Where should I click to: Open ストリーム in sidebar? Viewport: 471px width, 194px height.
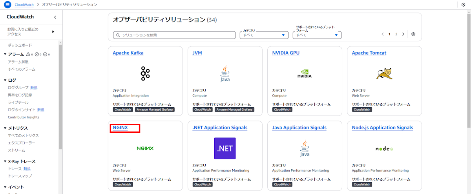pyautogui.click(x=16, y=150)
